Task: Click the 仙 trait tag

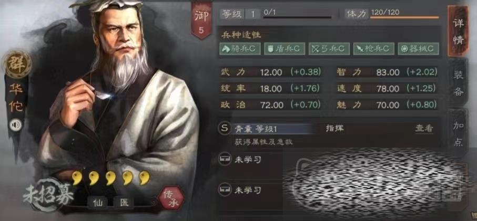Action: [x=98, y=203]
